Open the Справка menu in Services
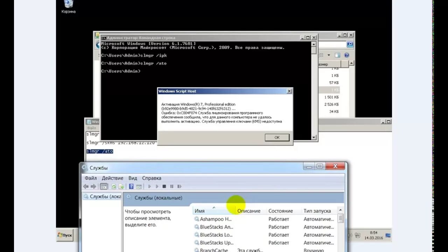 152,178
